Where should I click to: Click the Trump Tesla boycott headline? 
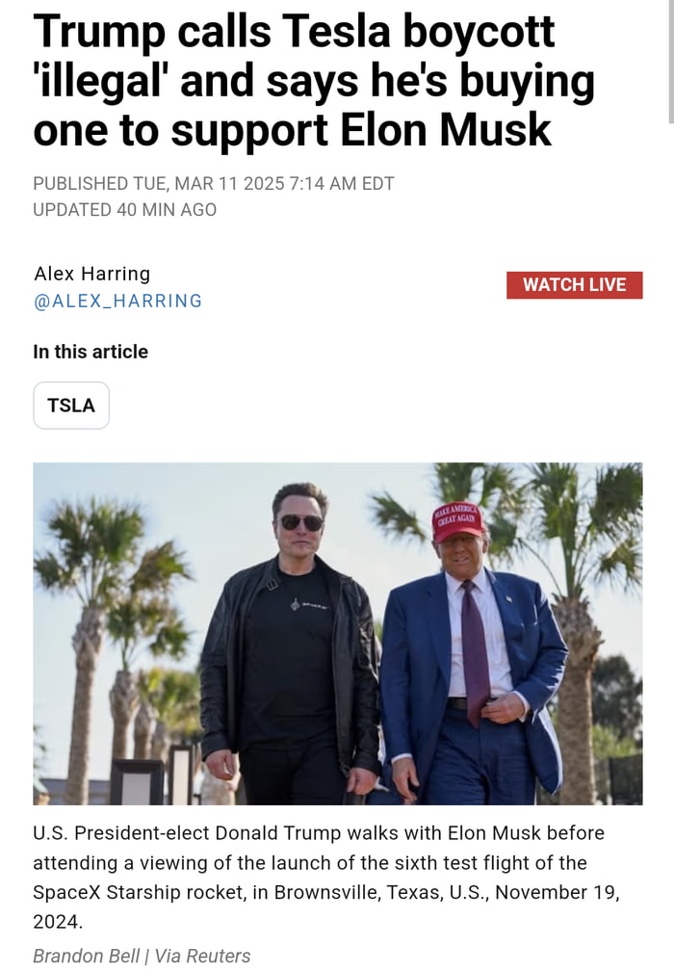pos(314,81)
